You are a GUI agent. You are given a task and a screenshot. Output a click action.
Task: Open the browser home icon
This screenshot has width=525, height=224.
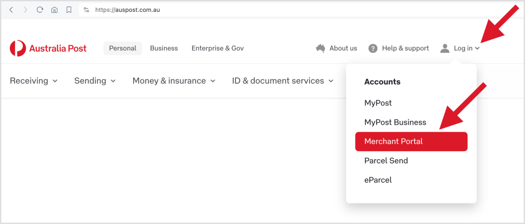click(x=54, y=10)
